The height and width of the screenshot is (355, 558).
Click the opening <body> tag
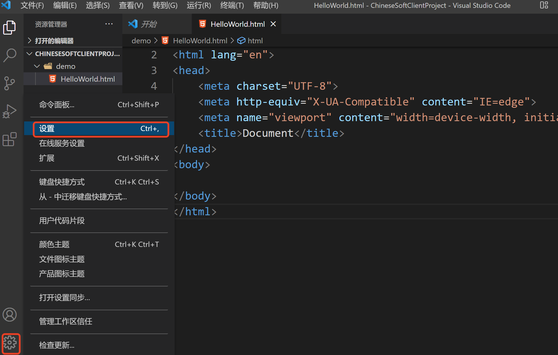tap(192, 165)
